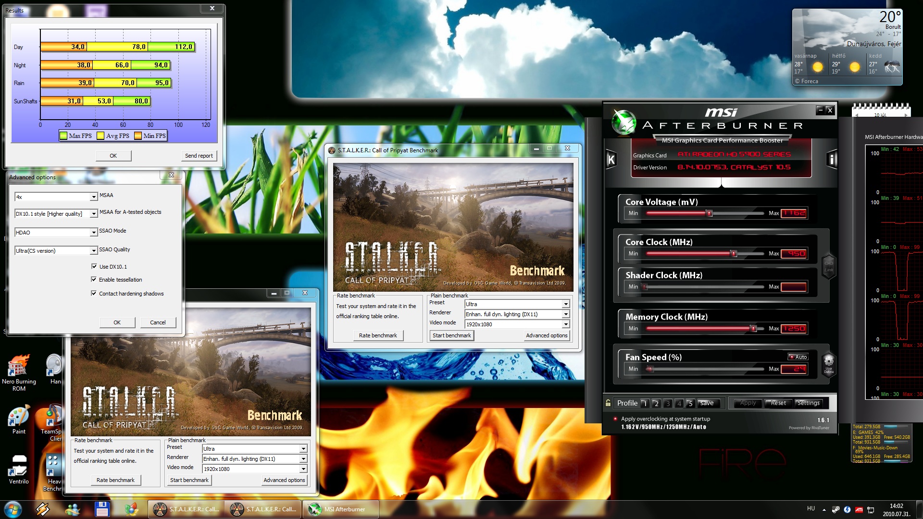Launch Winamp from the taskbar
The height and width of the screenshot is (519, 923).
click(43, 509)
